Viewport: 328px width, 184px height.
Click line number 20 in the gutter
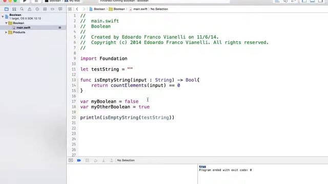click(x=74, y=118)
